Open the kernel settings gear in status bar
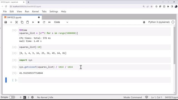This screenshot has width=178, height=100. 32,97
